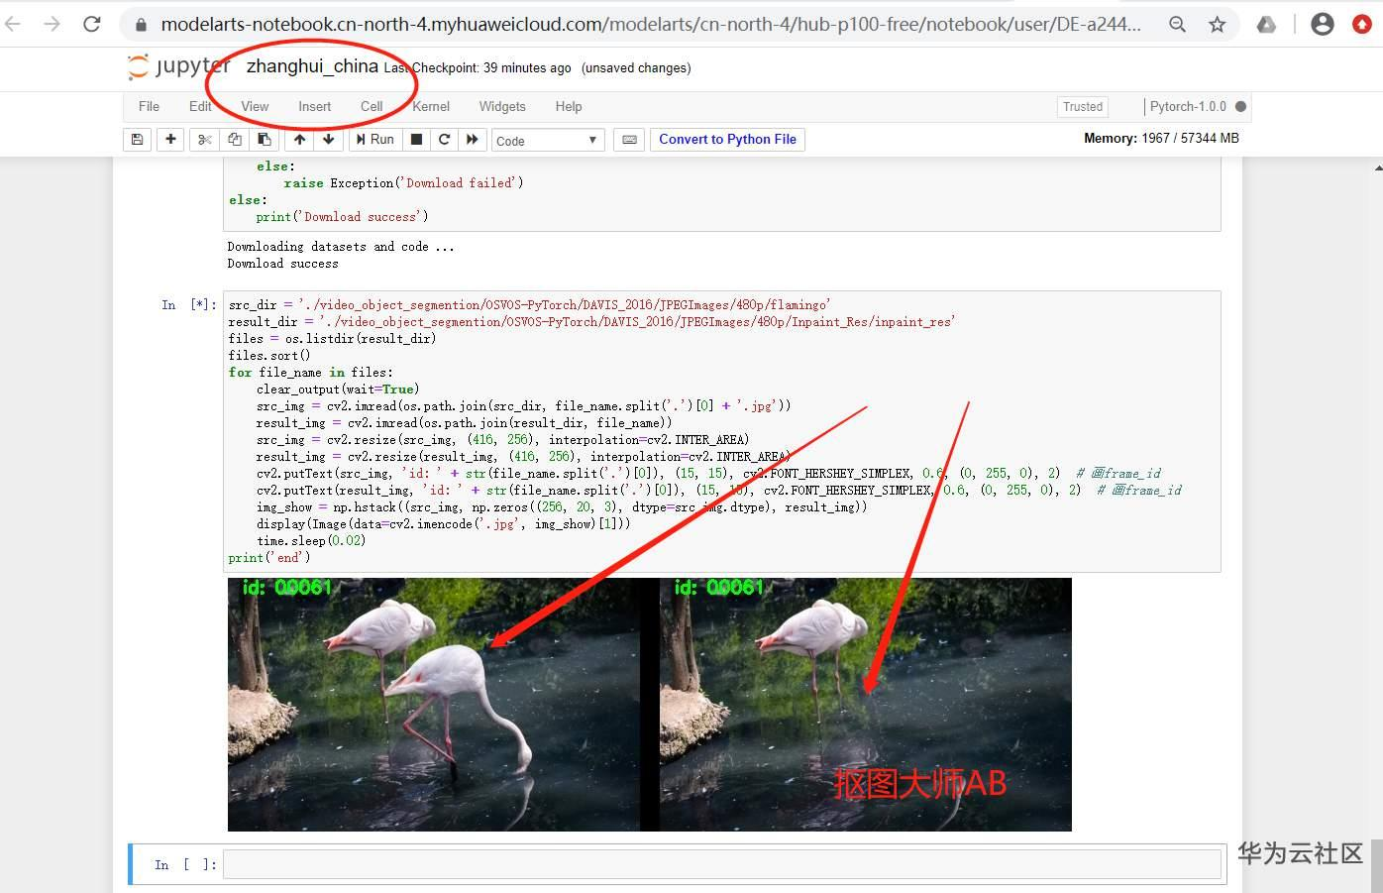Click Convert to Python File button

pos(727,140)
